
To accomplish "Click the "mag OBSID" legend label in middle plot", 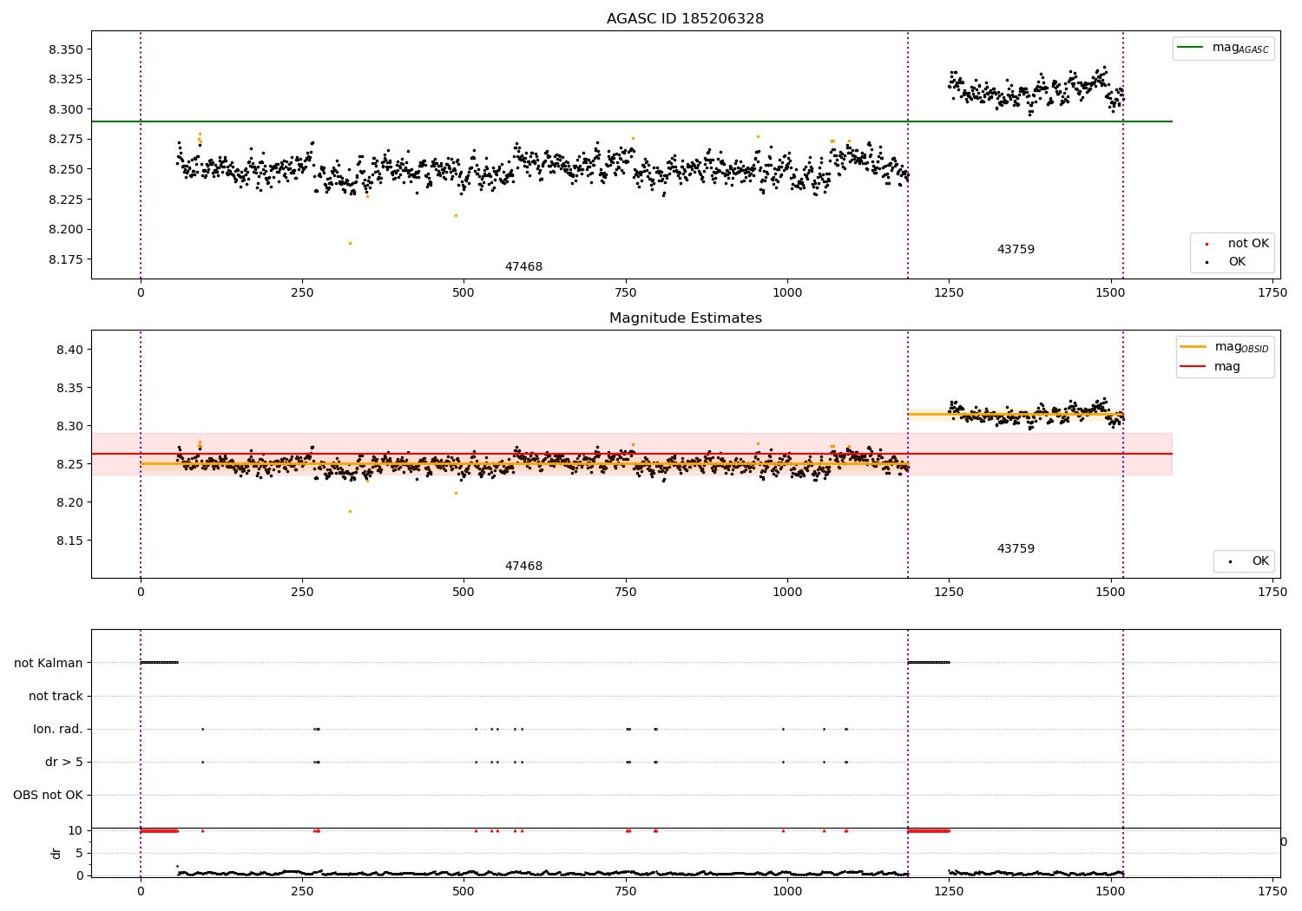I will [1241, 347].
